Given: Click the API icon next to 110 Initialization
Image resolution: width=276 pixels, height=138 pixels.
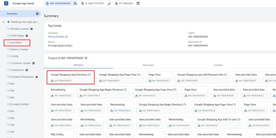Looking at the screenshot, I should [27, 70].
